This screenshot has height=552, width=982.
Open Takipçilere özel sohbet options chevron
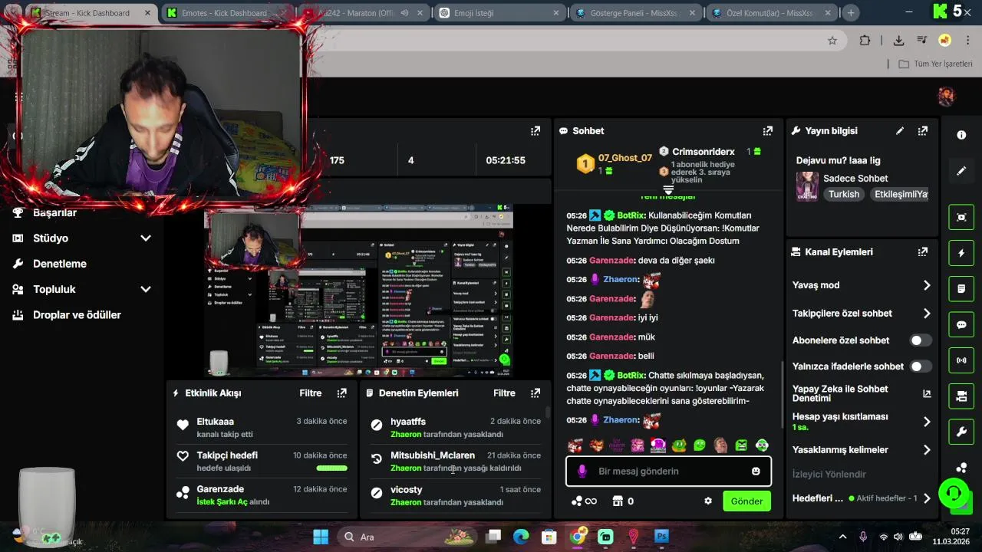[x=927, y=314]
